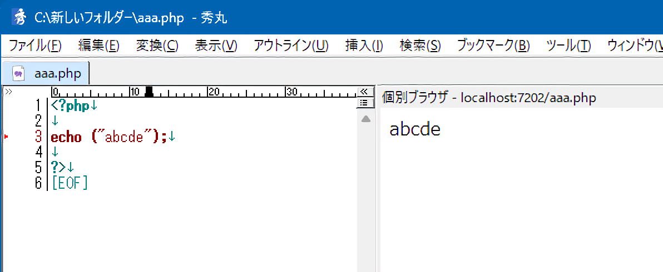
Task: Click the list icon button below ruler's end
Action: click(364, 103)
